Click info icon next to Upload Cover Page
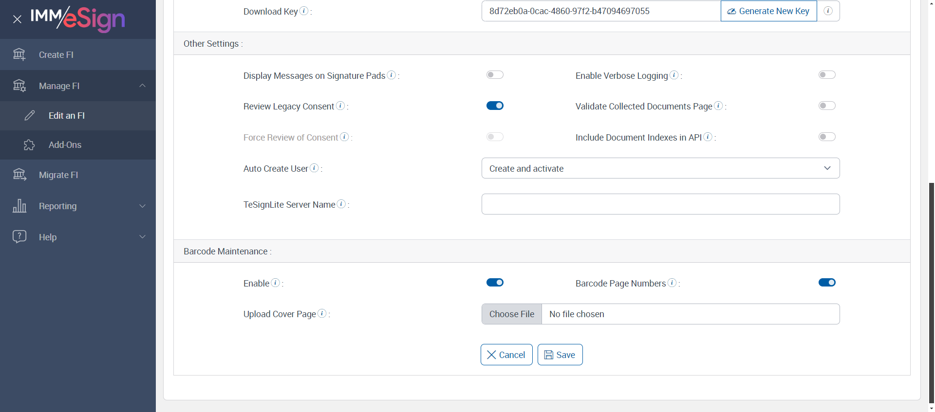 point(322,313)
